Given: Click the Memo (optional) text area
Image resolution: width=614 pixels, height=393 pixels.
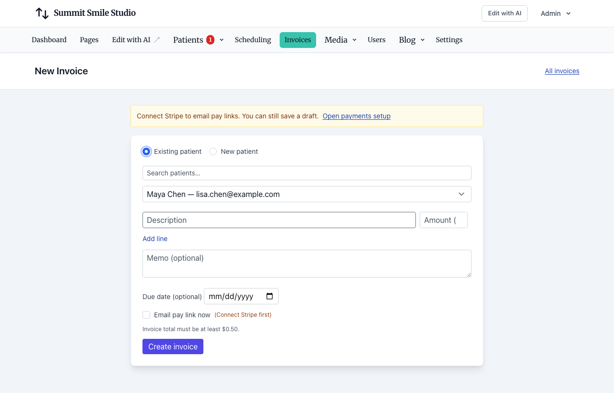Looking at the screenshot, I should 307,264.
